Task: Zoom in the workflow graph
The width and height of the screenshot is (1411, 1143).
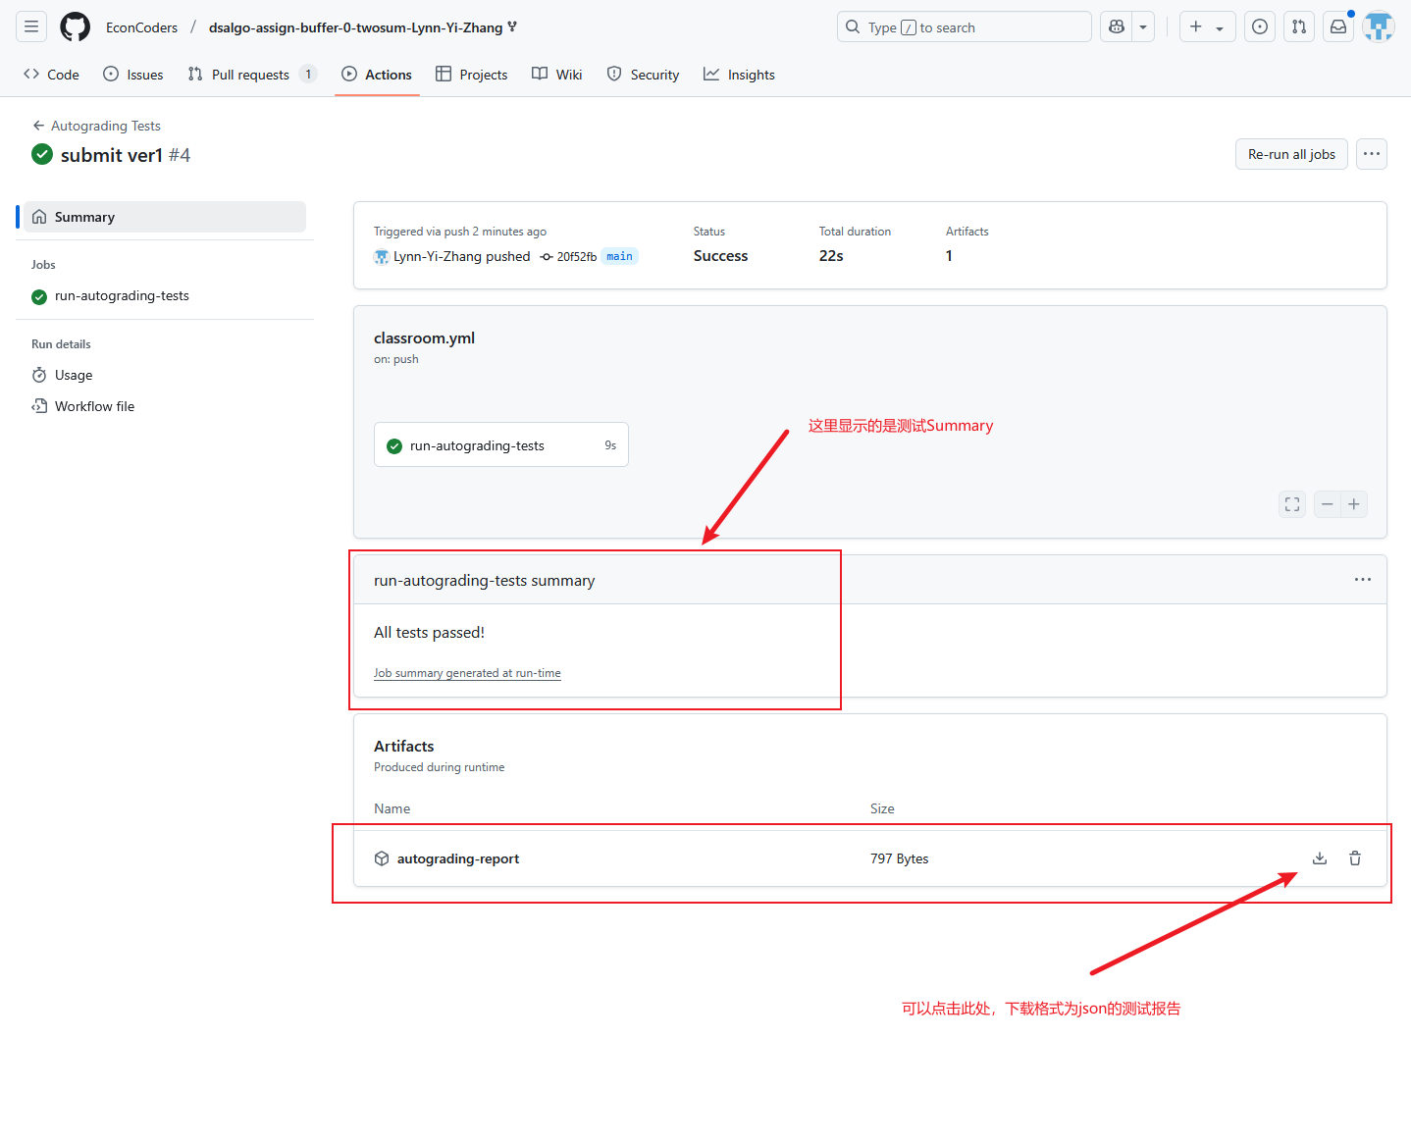Action: coord(1354,504)
